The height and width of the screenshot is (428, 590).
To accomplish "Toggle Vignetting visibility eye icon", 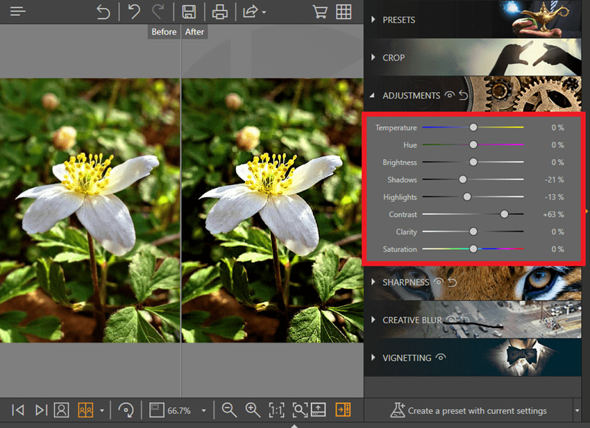I will click(441, 358).
